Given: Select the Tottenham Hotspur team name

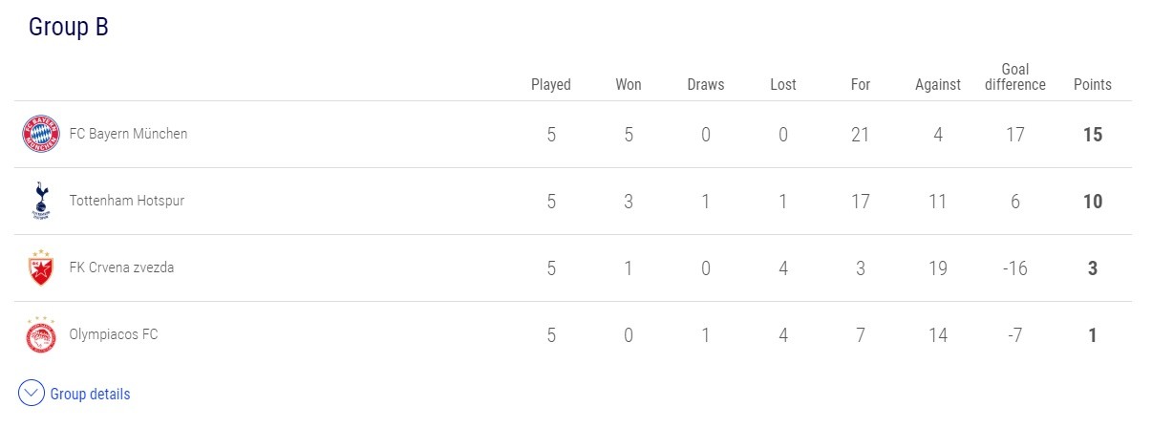Looking at the screenshot, I should point(127,201).
